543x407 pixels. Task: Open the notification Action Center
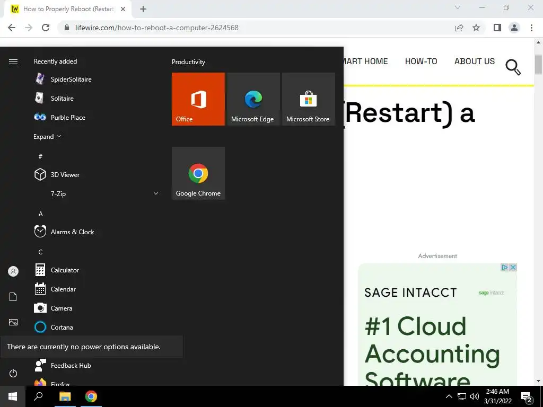(527, 396)
